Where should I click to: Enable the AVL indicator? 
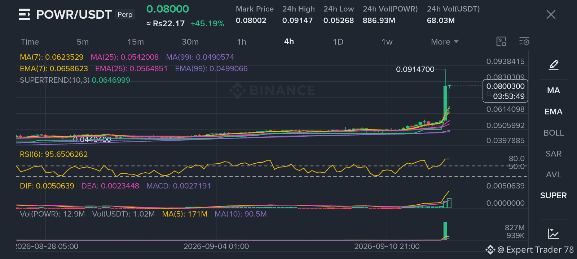click(x=554, y=174)
